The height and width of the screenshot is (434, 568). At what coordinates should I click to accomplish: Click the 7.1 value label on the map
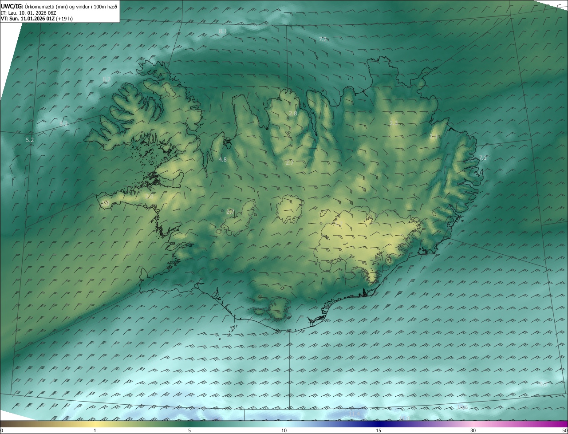tap(483, 158)
